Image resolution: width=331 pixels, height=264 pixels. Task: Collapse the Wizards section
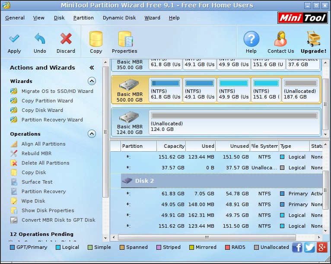click(x=92, y=81)
